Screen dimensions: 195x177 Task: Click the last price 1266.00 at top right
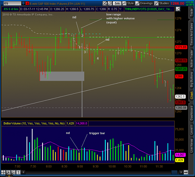tap(177, 3)
